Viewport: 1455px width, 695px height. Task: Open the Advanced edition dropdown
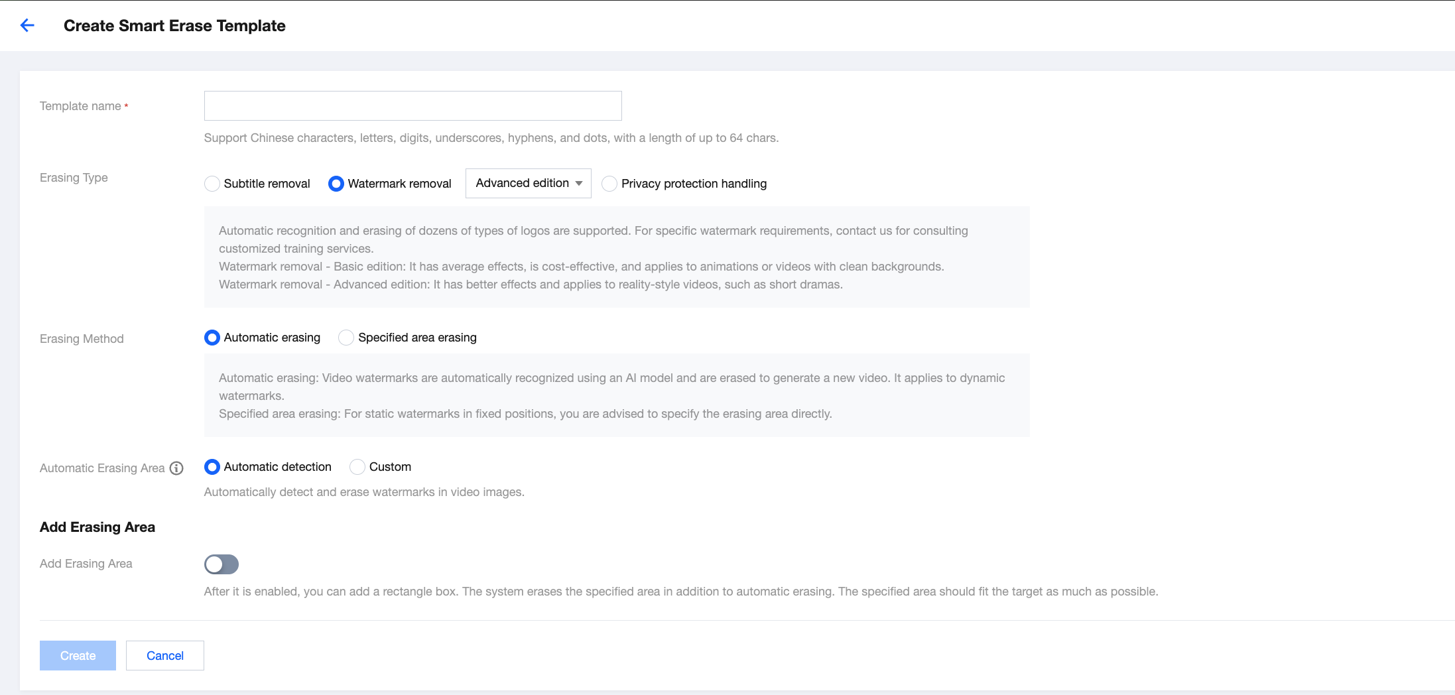point(528,183)
